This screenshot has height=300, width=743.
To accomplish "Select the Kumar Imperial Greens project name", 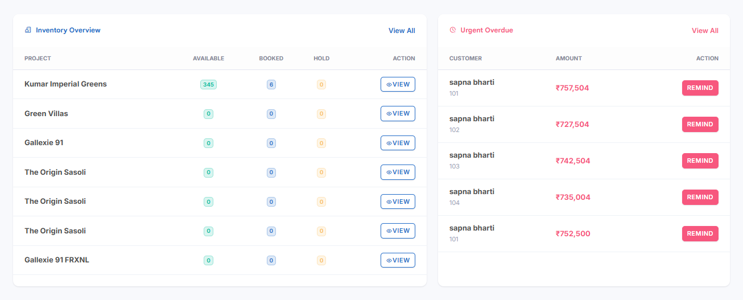I will [65, 84].
